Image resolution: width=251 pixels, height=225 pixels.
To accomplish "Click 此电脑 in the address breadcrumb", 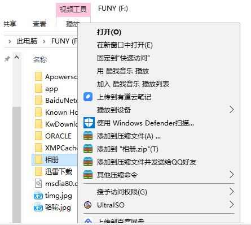I will pyautogui.click(x=27, y=41).
